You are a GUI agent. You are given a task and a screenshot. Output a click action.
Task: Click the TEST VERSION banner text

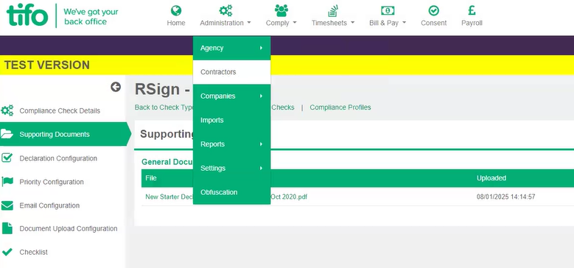[47, 65]
